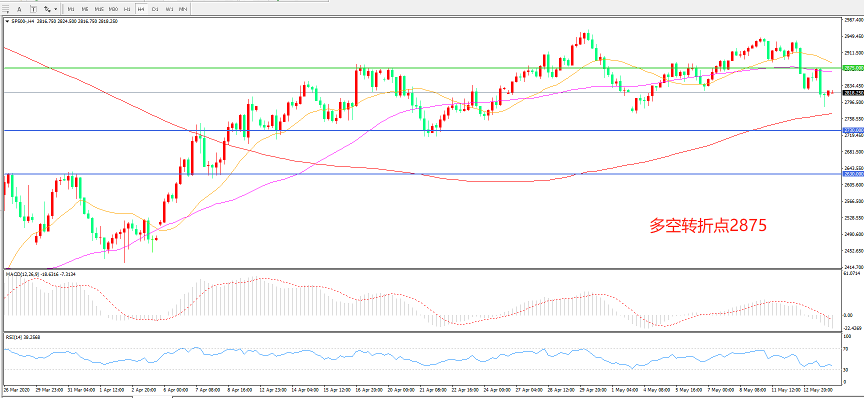Image resolution: width=864 pixels, height=398 pixels.
Task: Select the H1 timeframe button
Action: 127,9
